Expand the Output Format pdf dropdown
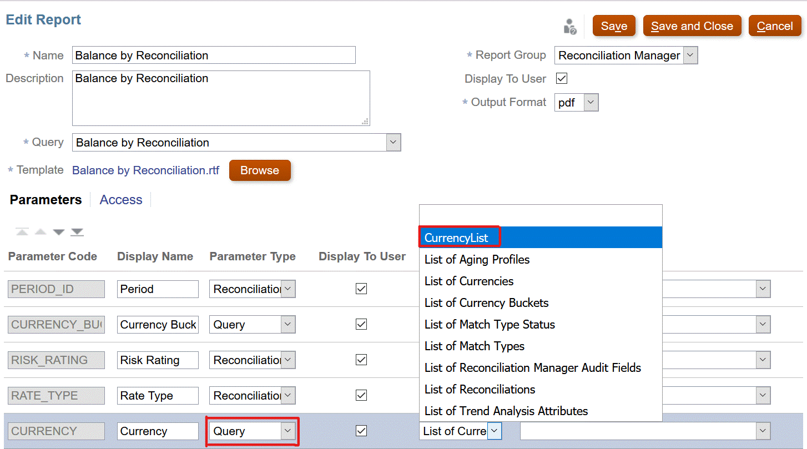The width and height of the screenshot is (807, 449). pyautogui.click(x=591, y=103)
